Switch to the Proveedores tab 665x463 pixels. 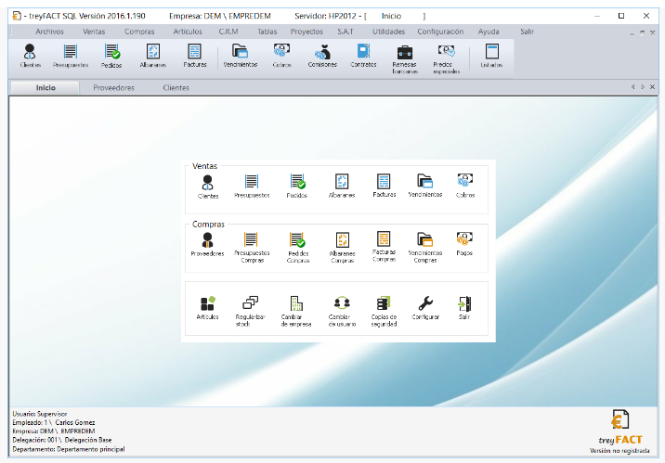point(113,88)
